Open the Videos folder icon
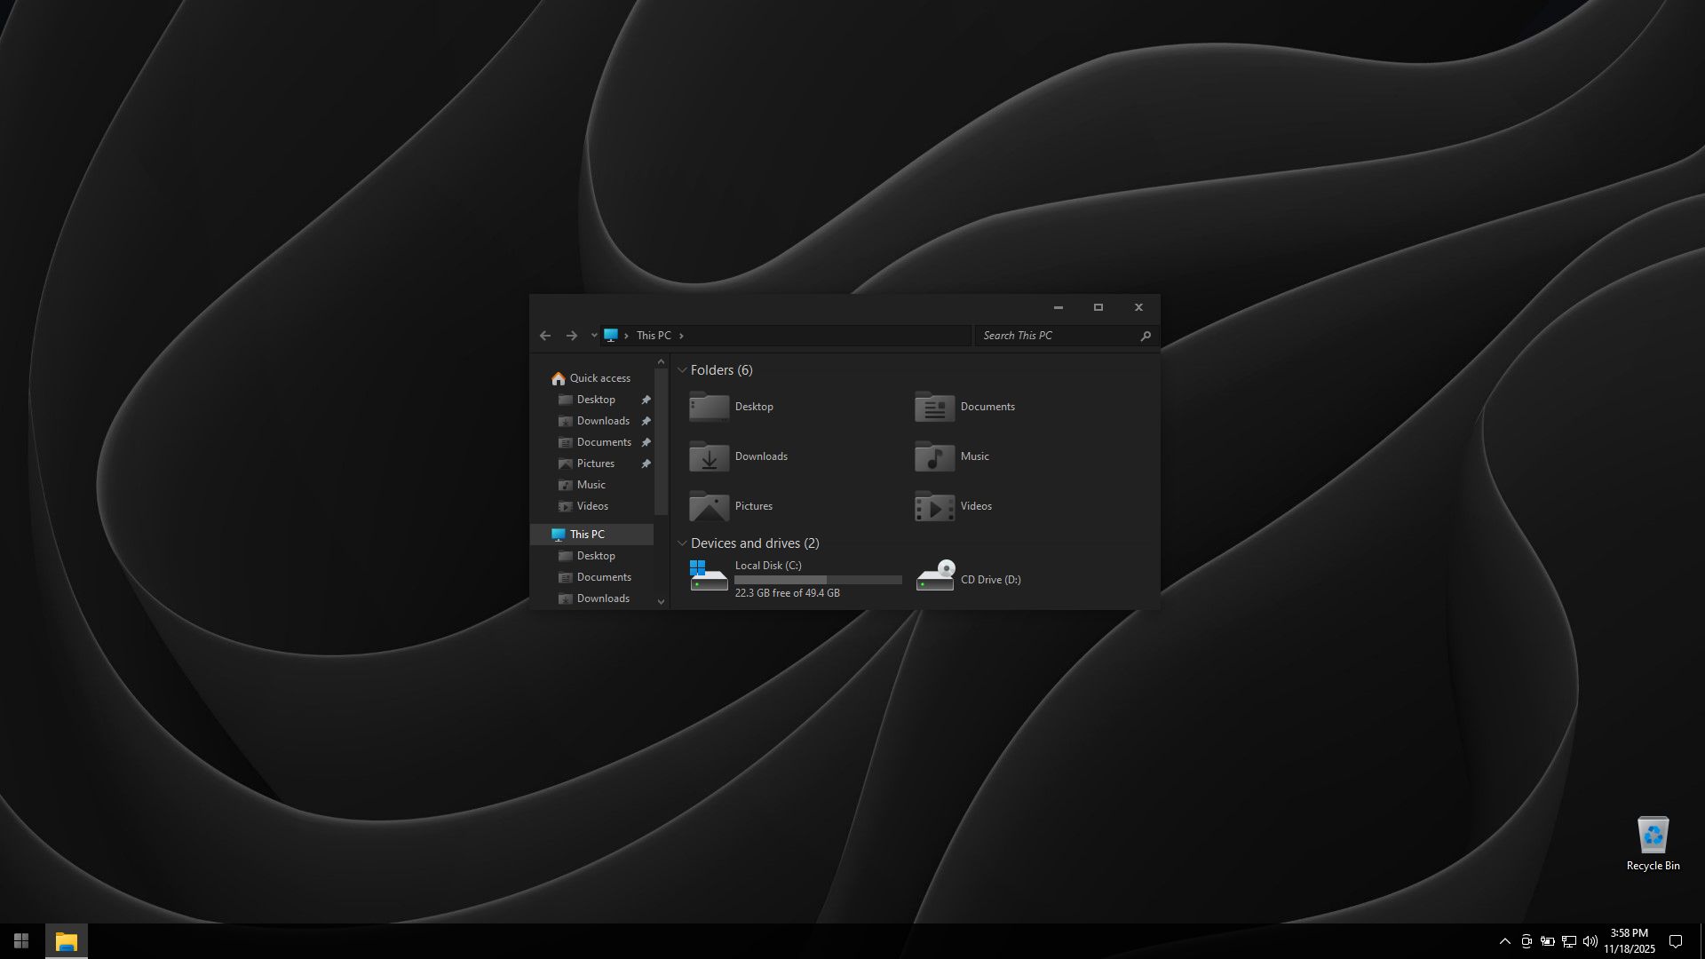The width and height of the screenshot is (1705, 959). click(x=934, y=506)
